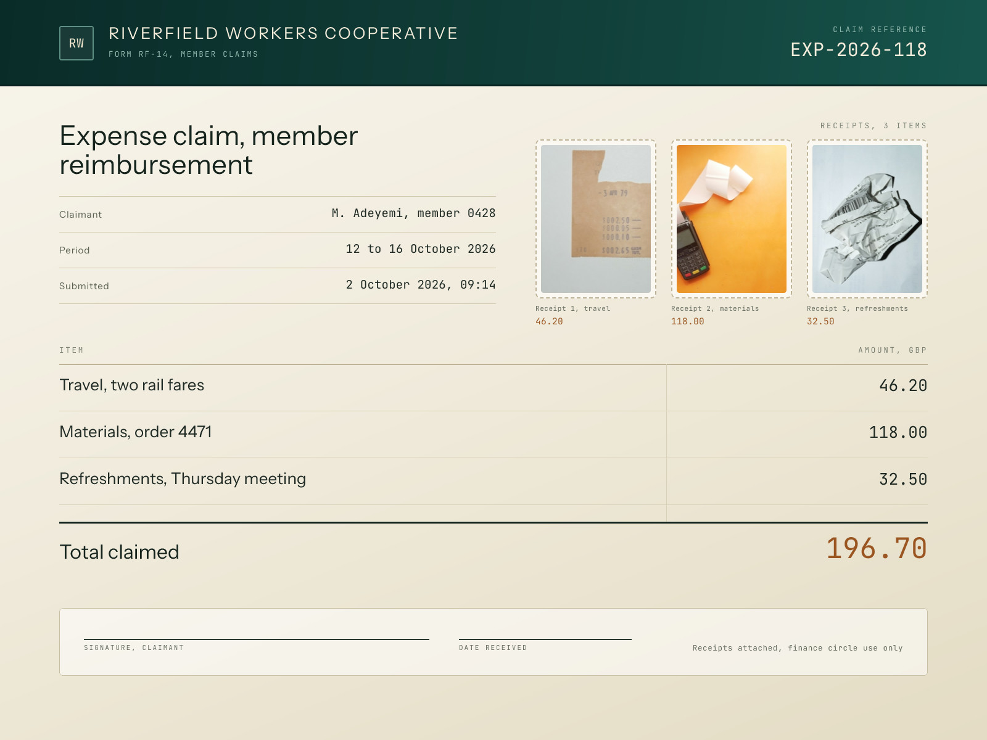The width and height of the screenshot is (987, 740).
Task: Click the 118.00 amount in the materials row
Action: coord(898,433)
